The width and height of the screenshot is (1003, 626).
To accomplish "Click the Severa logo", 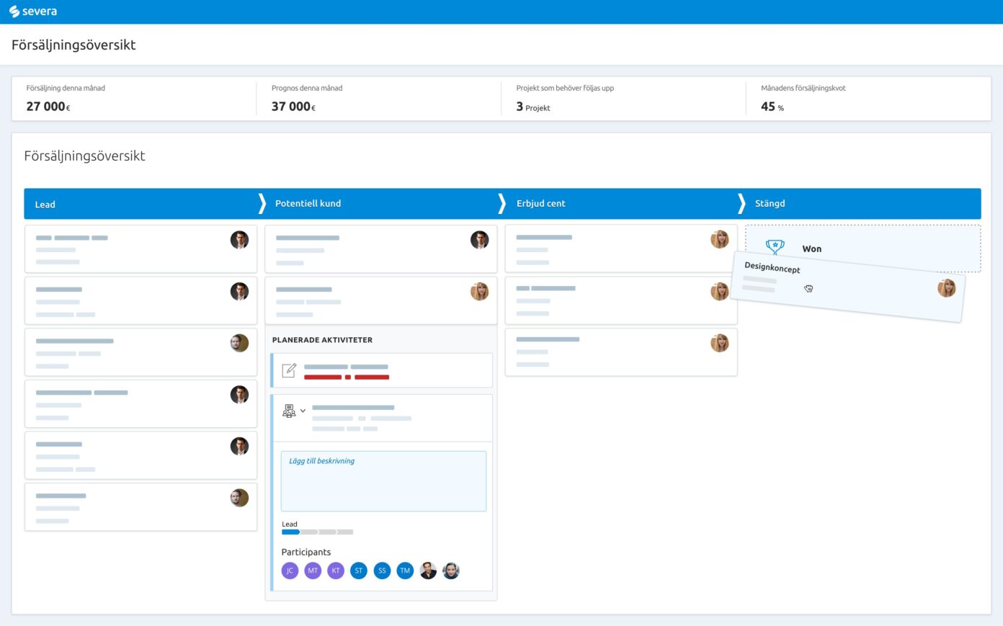I will tap(33, 12).
